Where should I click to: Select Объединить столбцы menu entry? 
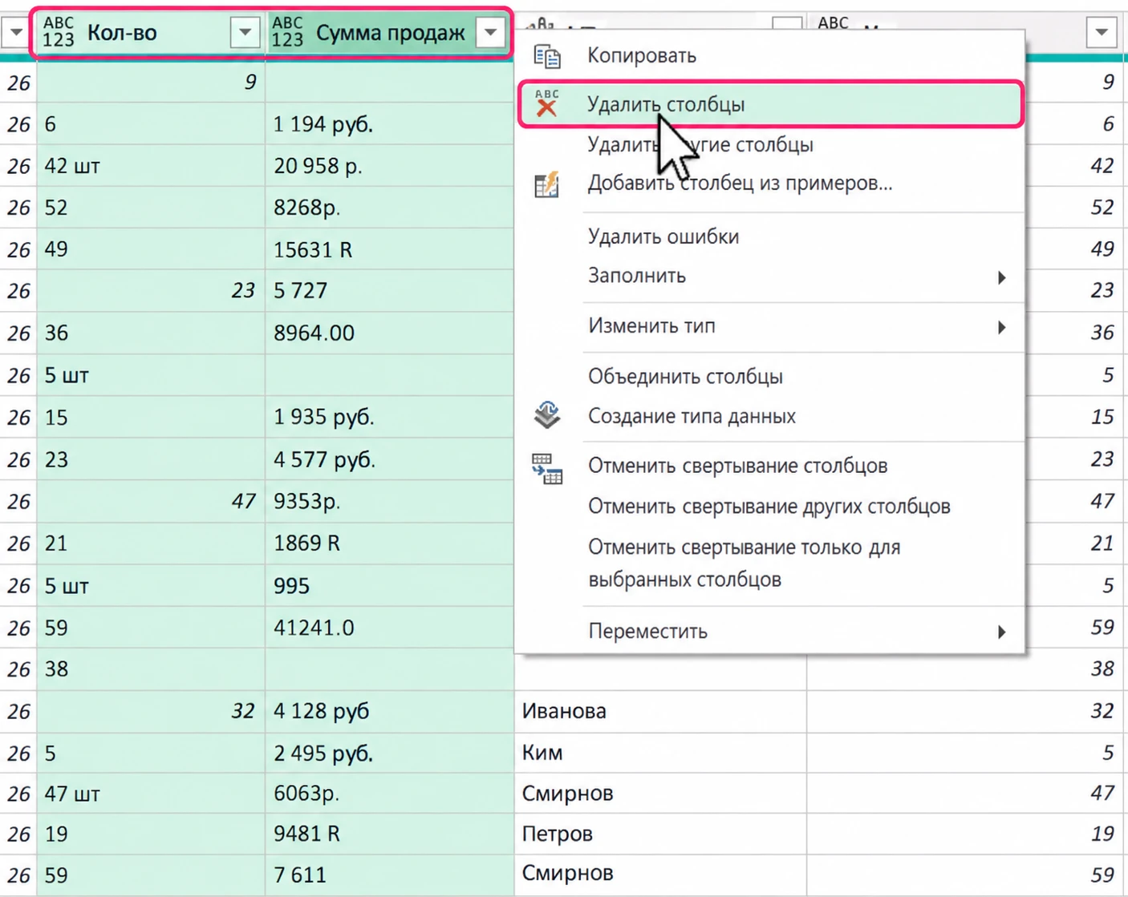click(x=685, y=376)
